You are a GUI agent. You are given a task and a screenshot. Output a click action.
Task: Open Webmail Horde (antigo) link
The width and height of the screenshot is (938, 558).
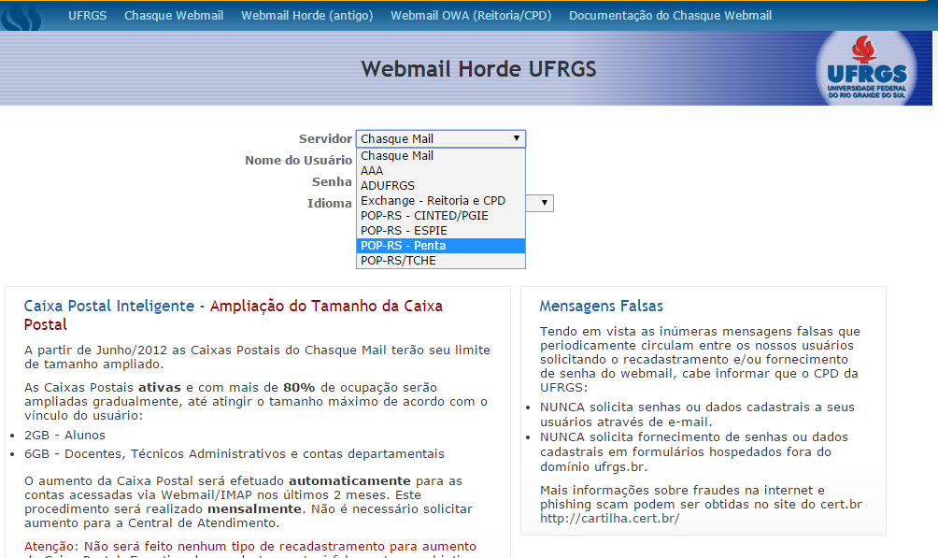click(306, 16)
